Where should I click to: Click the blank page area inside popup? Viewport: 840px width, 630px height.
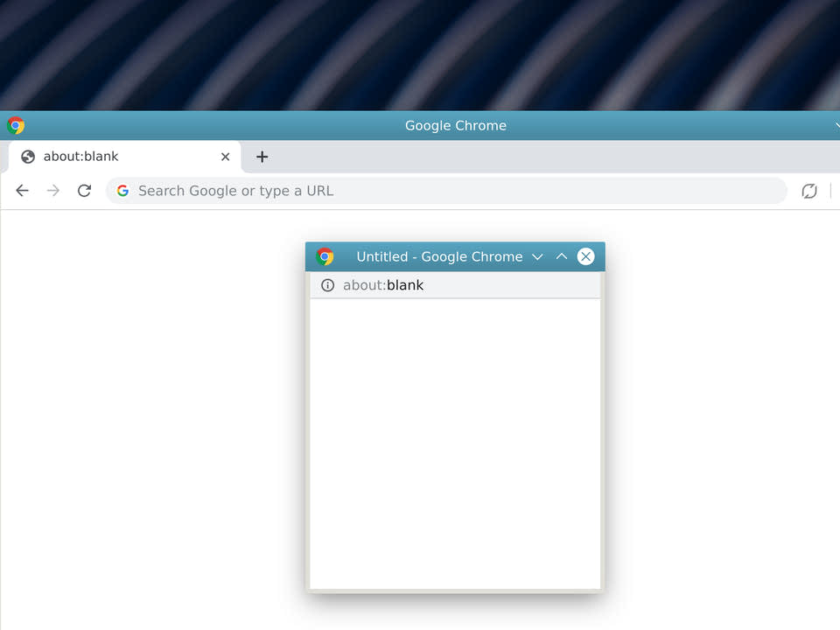click(x=455, y=442)
